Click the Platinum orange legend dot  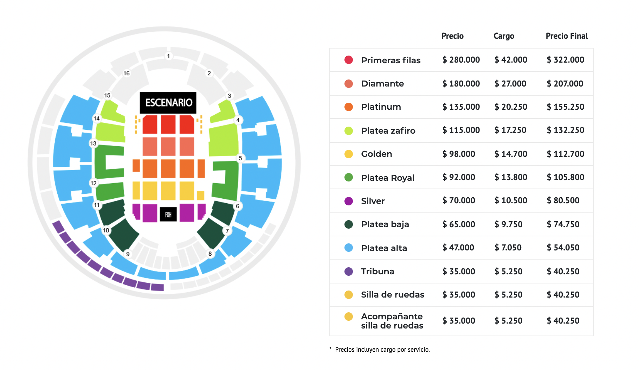(x=348, y=107)
